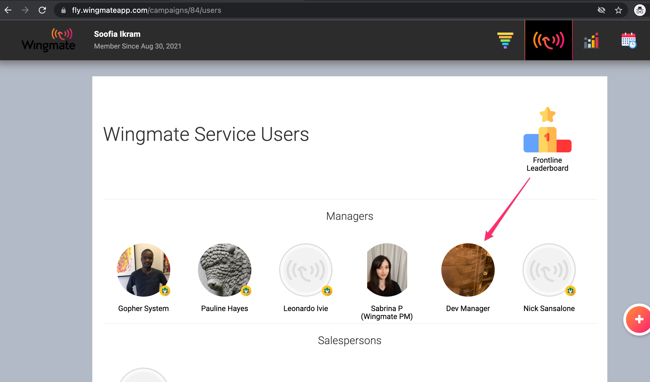Click the badge on Nick Sansalone's avatar
The width and height of the screenshot is (650, 382).
[570, 291]
